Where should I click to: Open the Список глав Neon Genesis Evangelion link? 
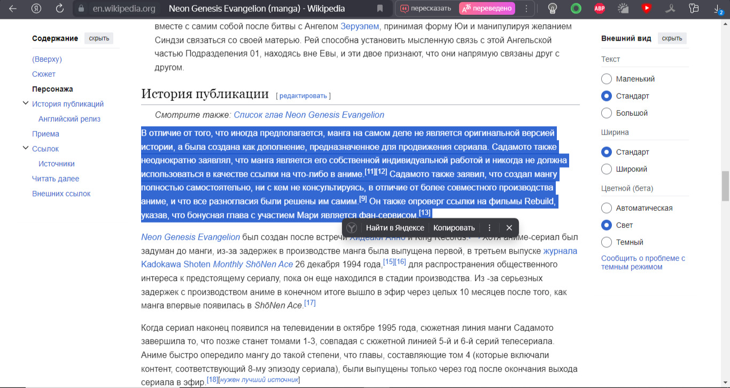click(309, 115)
